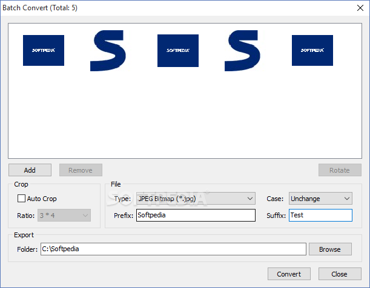
Task: Click into the Prefix input field
Action: (x=196, y=216)
